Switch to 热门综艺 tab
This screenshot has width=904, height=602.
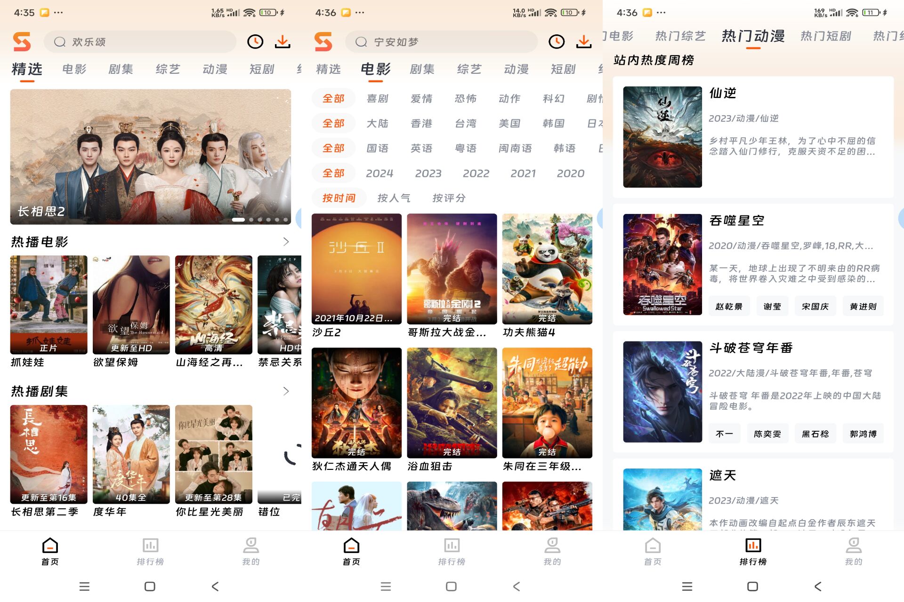click(680, 36)
